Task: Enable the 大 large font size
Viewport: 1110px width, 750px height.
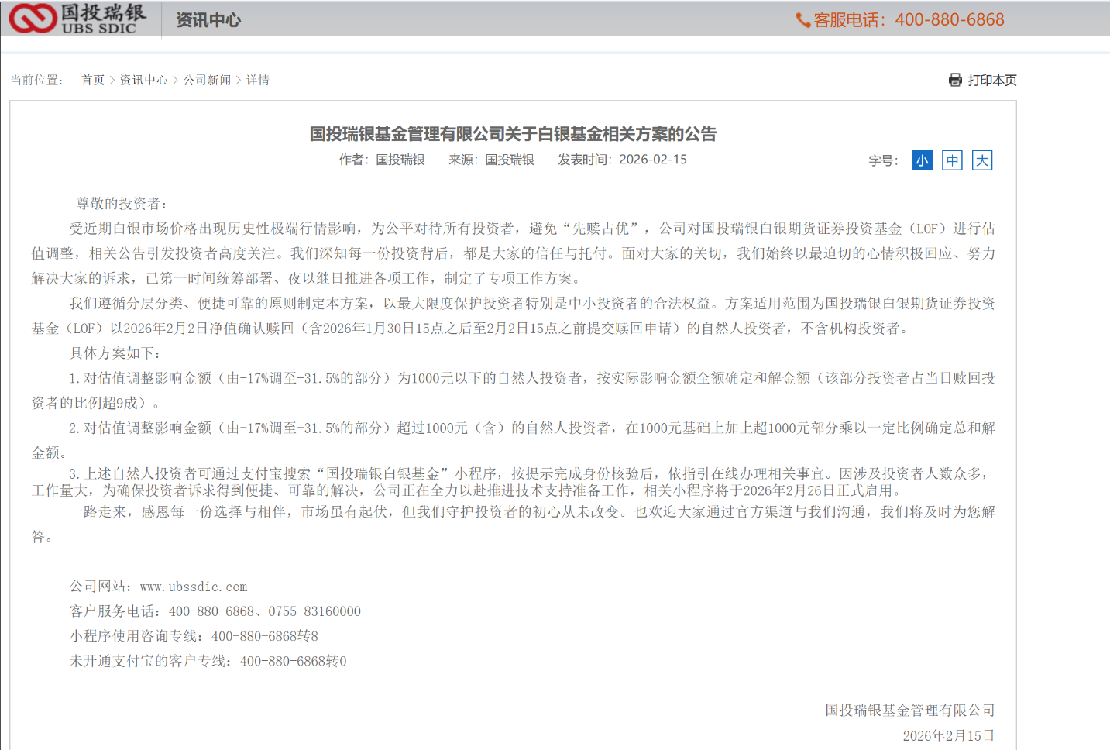Action: 981,160
